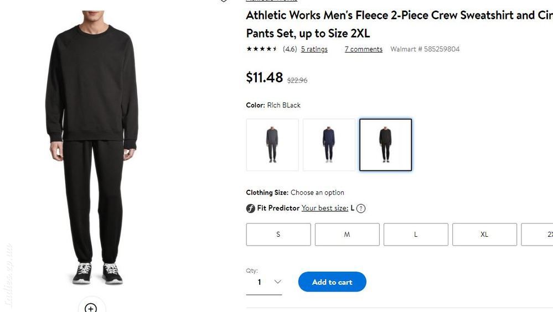Select the Rich Black color swatch
The height and width of the screenshot is (312, 553).
pyautogui.click(x=385, y=145)
